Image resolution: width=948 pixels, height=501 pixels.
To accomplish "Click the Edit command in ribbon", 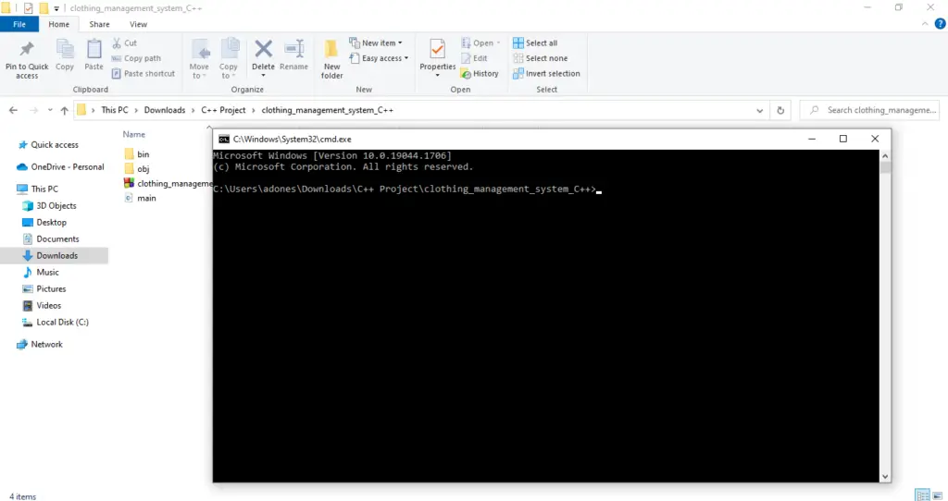I will point(475,58).
